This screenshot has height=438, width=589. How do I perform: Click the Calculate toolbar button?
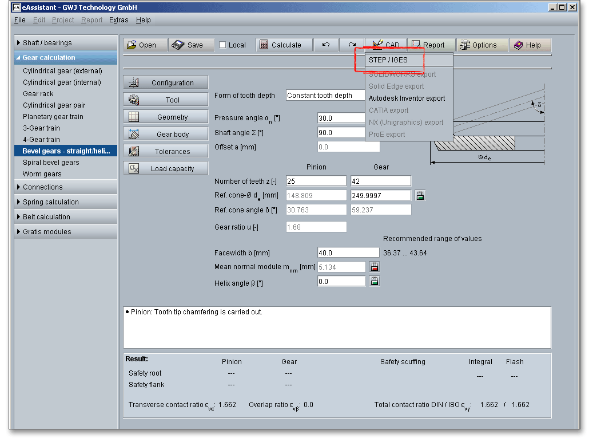click(x=284, y=45)
